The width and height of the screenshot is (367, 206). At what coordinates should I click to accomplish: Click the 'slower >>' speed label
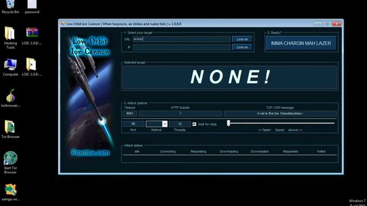pos(295,130)
